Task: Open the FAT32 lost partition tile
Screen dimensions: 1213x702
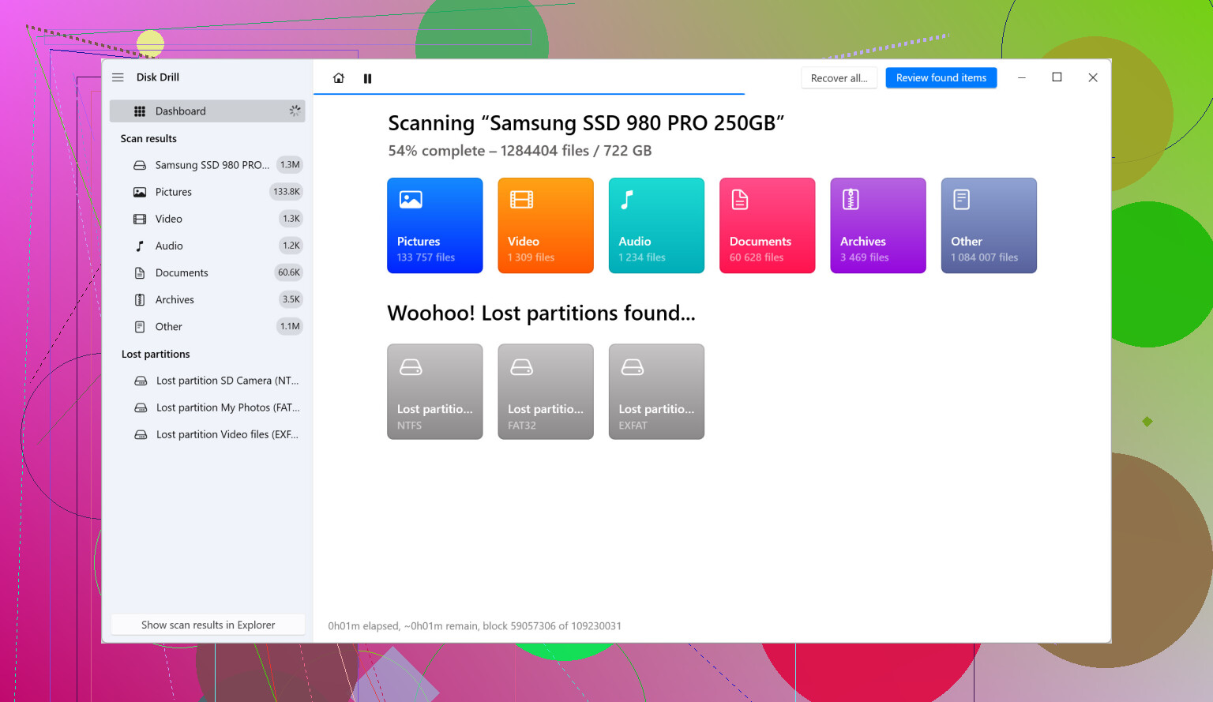Action: point(546,392)
